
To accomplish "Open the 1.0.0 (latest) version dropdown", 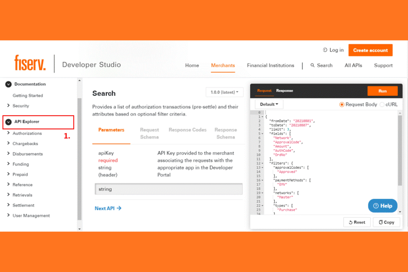I will (224, 92).
